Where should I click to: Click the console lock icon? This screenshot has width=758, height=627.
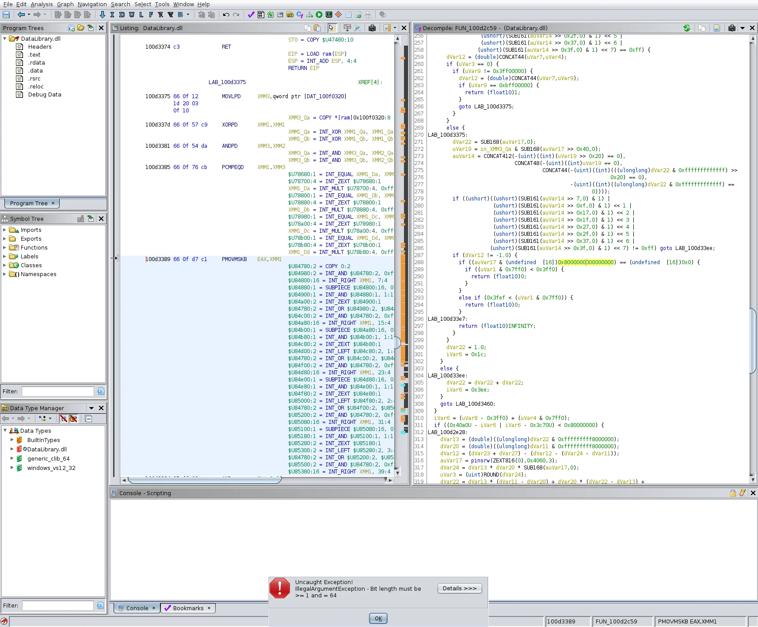click(733, 493)
